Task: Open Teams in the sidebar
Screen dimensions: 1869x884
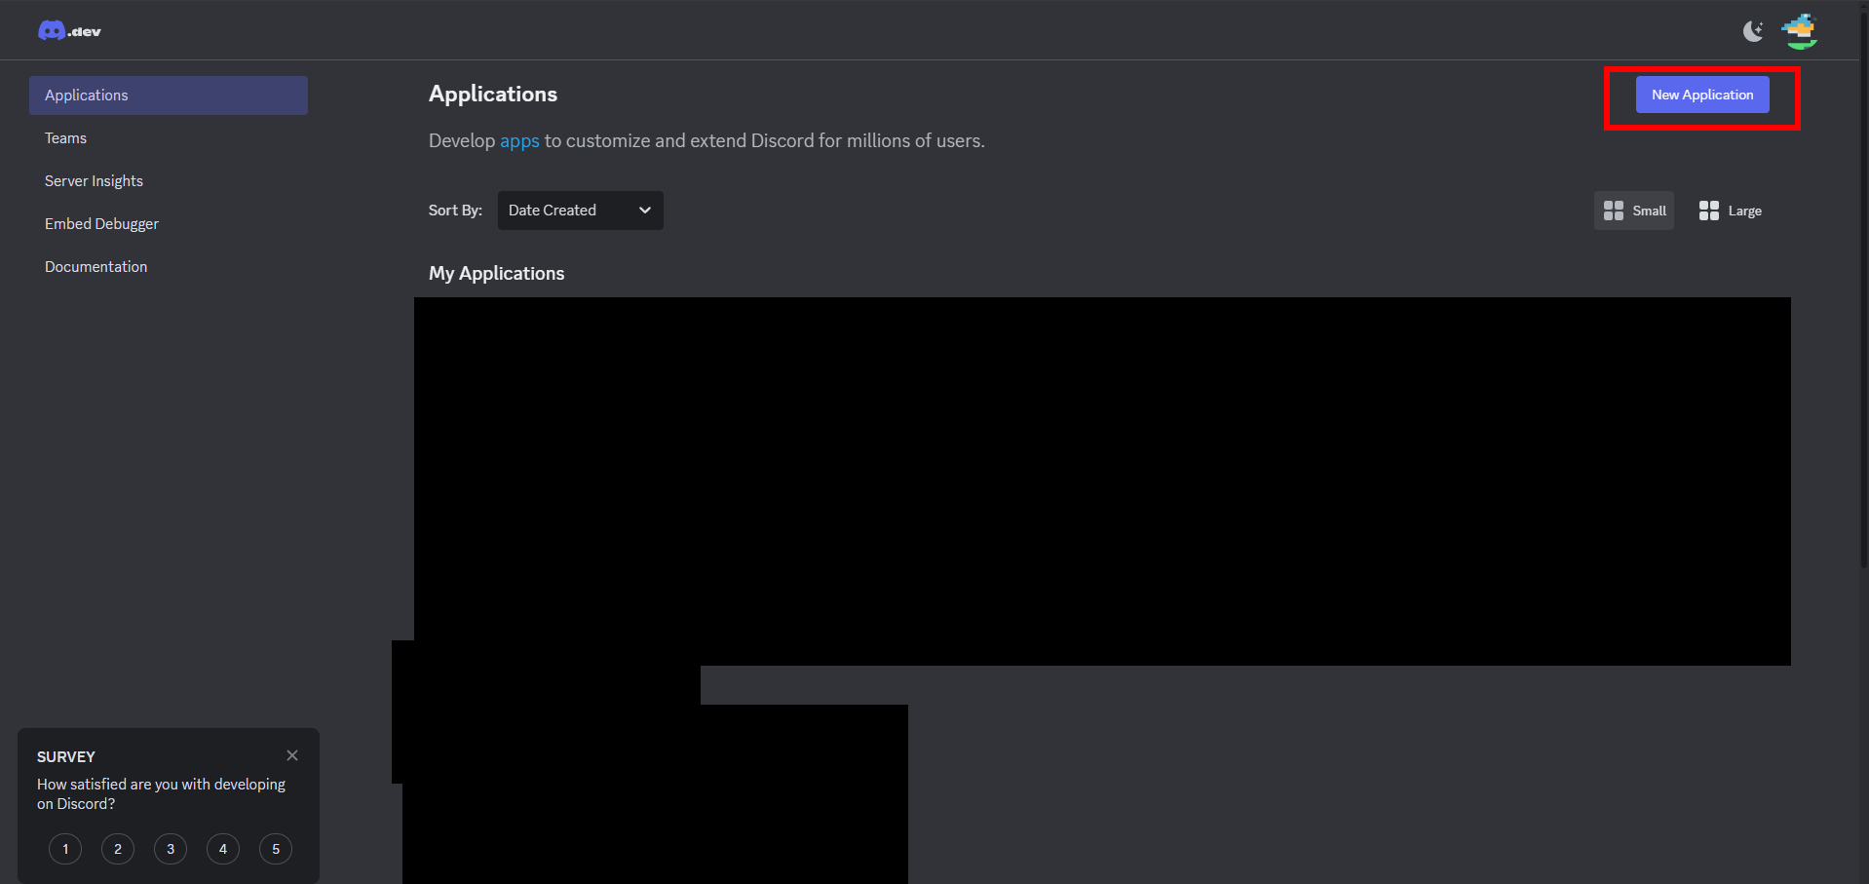Action: click(169, 138)
